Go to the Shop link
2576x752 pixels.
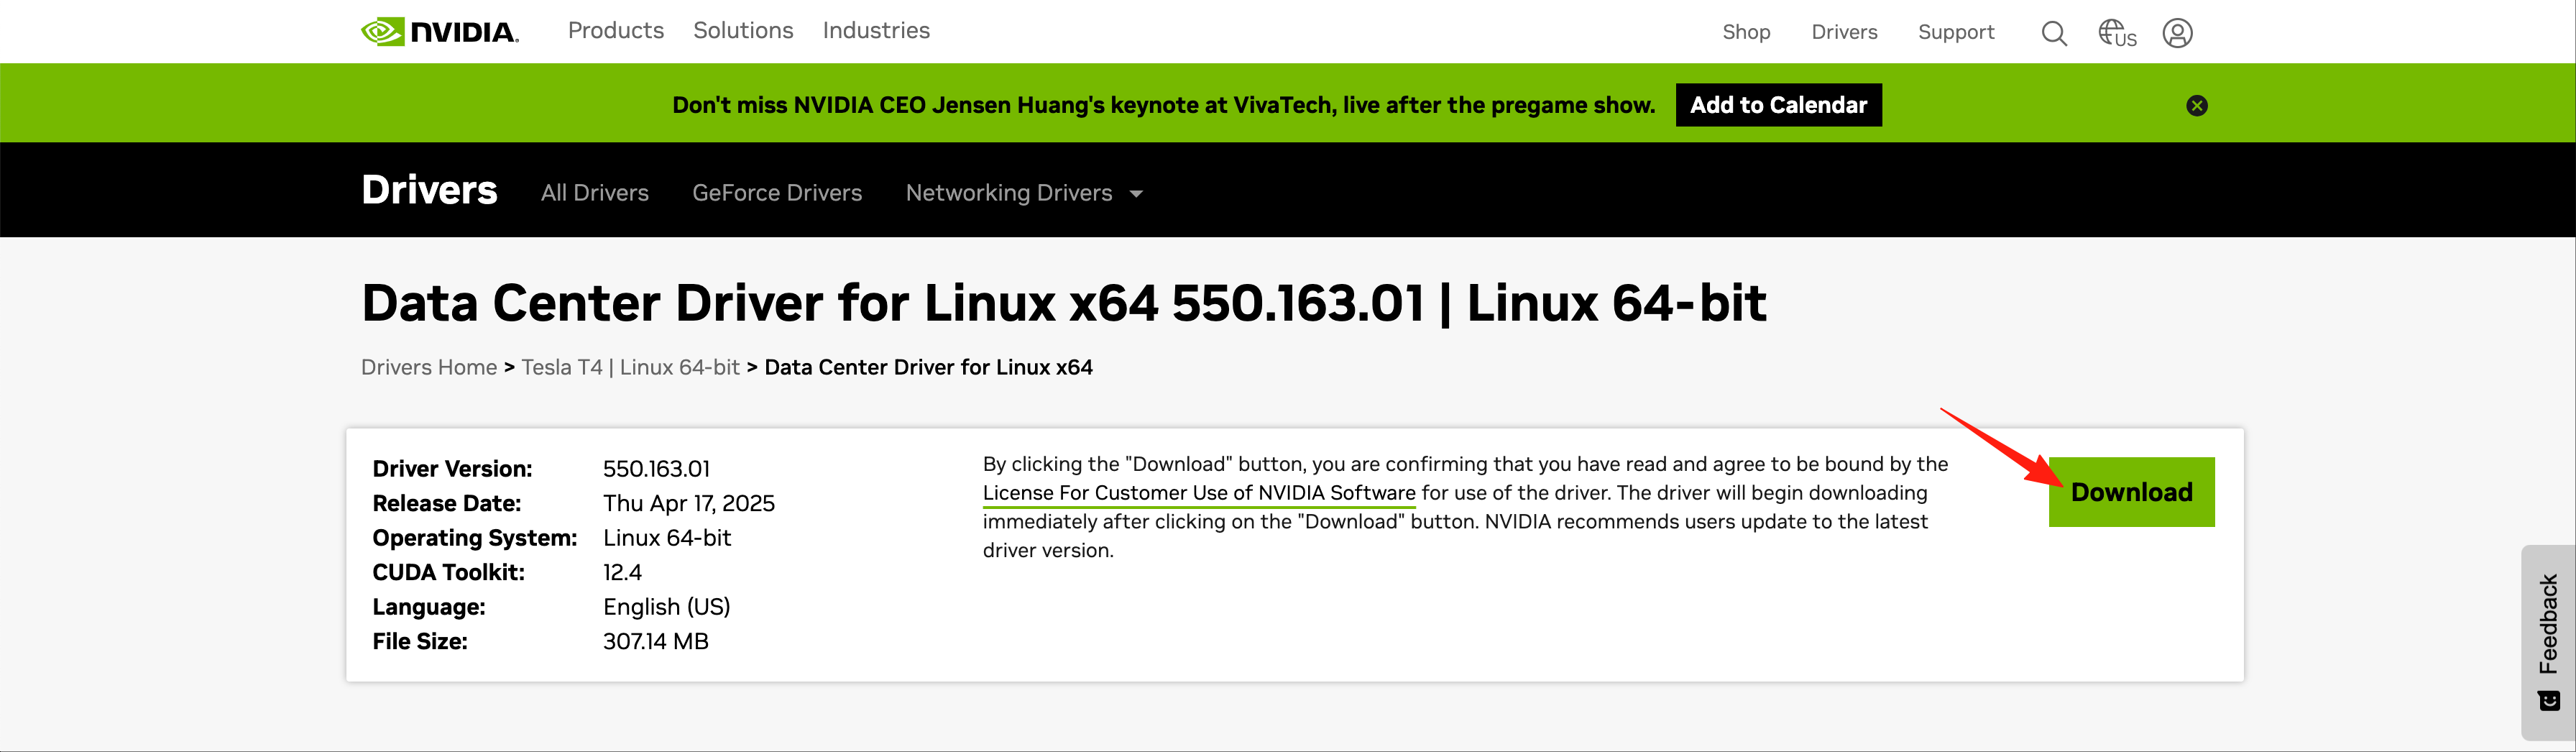click(1746, 33)
